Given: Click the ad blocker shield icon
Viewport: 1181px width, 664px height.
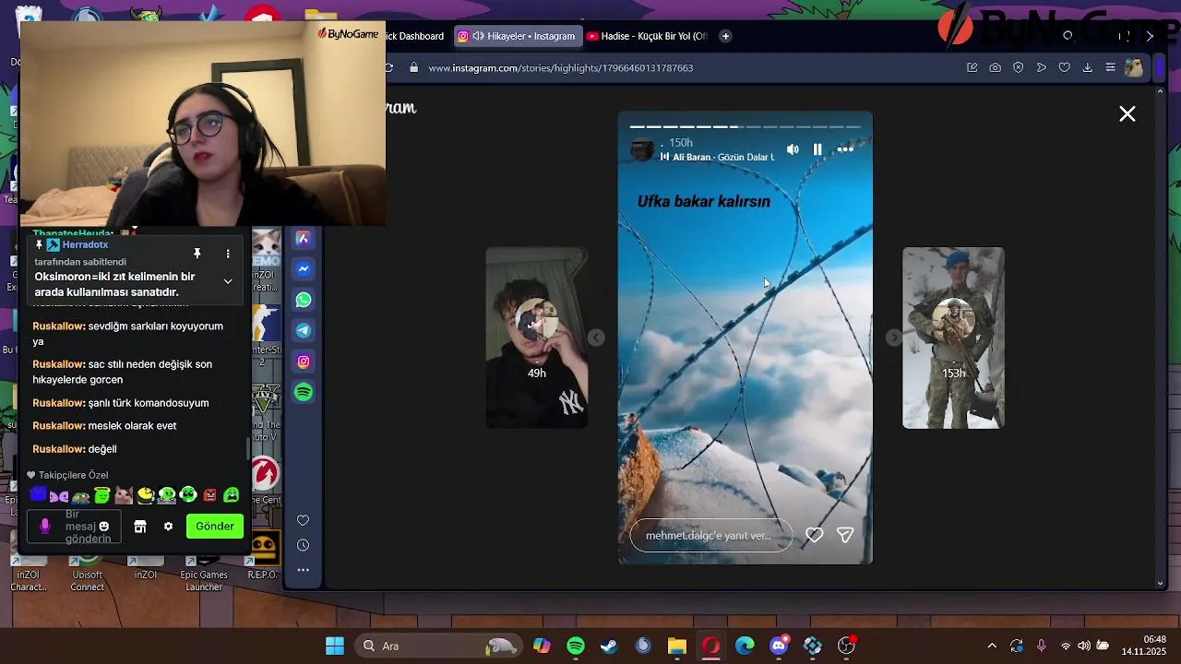Looking at the screenshot, I should [x=1018, y=67].
